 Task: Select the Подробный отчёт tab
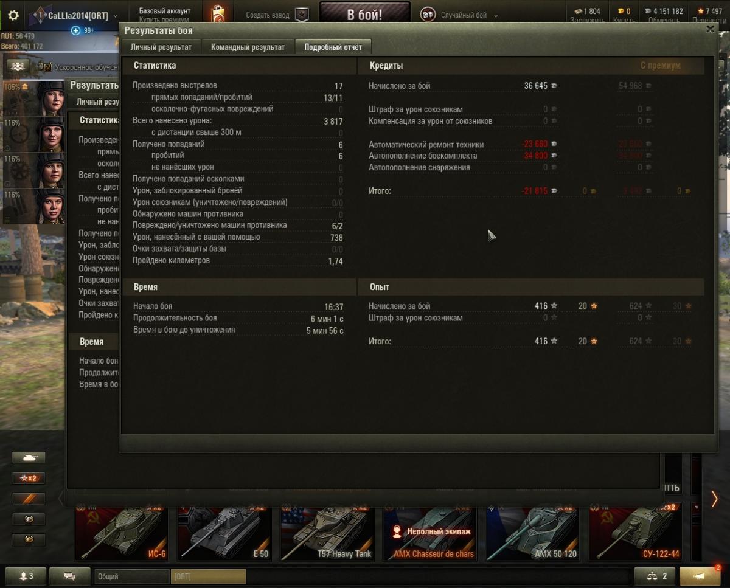(333, 47)
